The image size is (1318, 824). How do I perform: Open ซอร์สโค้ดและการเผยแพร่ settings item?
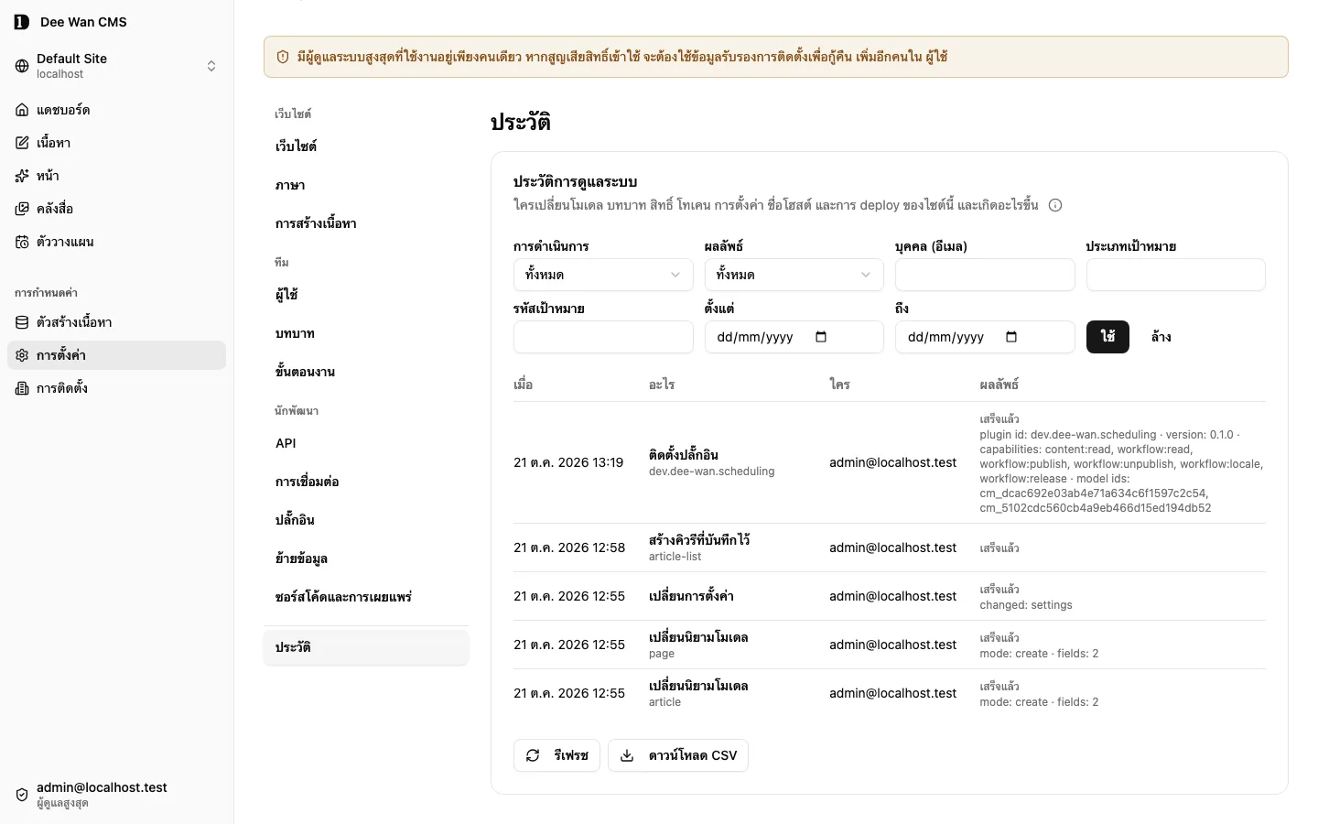(x=366, y=597)
